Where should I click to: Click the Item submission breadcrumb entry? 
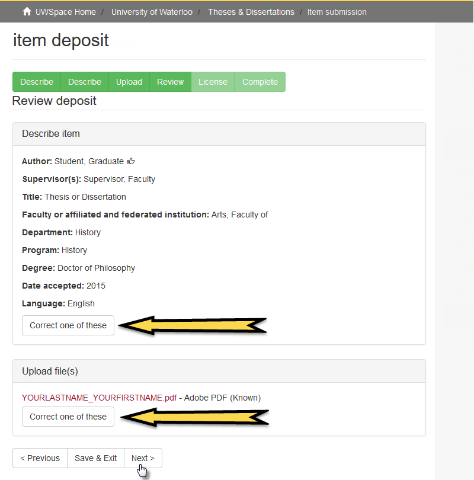pos(337,11)
